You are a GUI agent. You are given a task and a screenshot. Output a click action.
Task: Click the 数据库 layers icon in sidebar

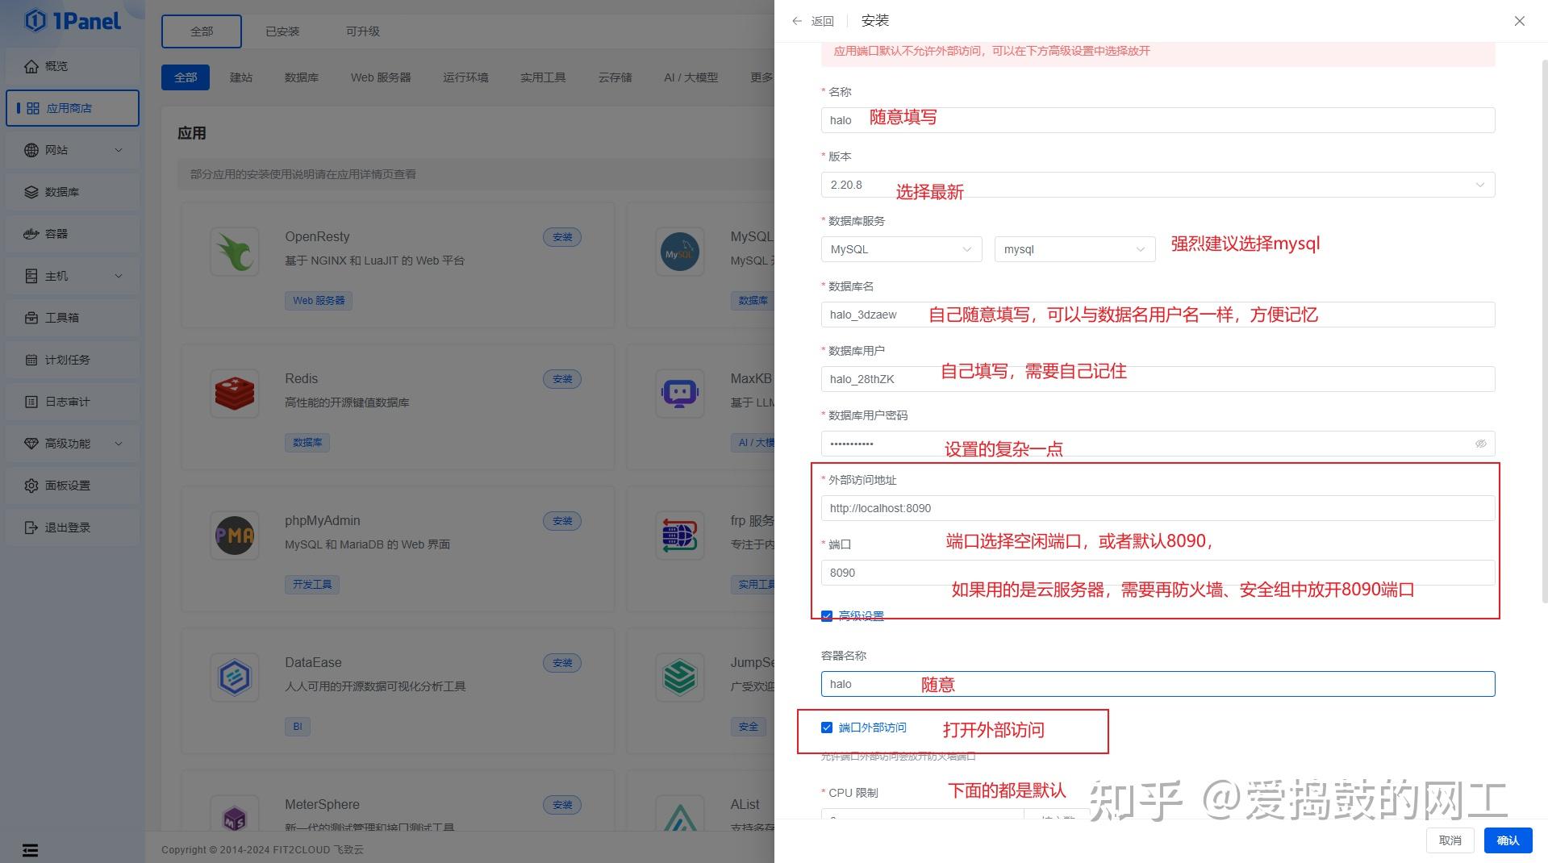coord(31,192)
